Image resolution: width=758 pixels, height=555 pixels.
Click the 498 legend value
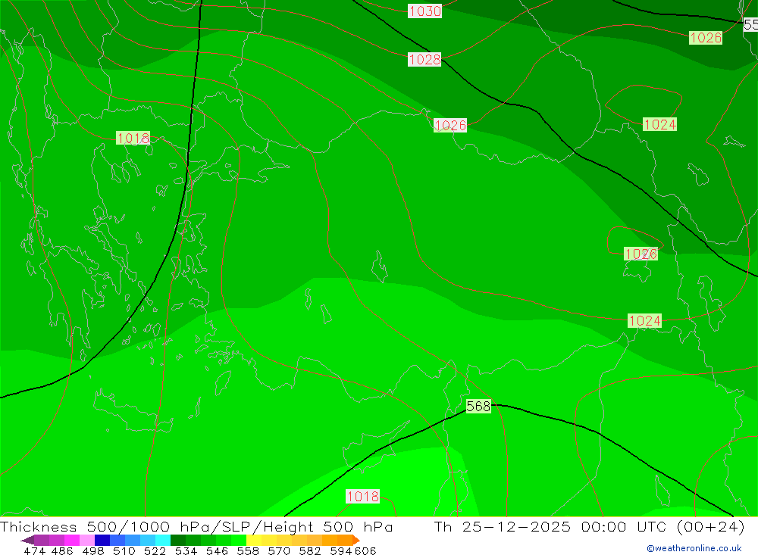coord(92,550)
